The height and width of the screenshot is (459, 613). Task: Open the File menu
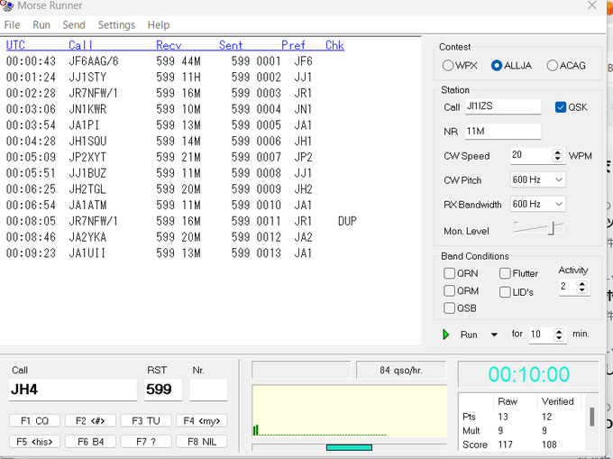point(12,25)
